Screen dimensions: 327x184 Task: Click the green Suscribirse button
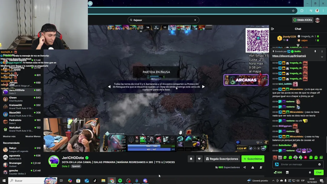pyautogui.click(x=253, y=159)
